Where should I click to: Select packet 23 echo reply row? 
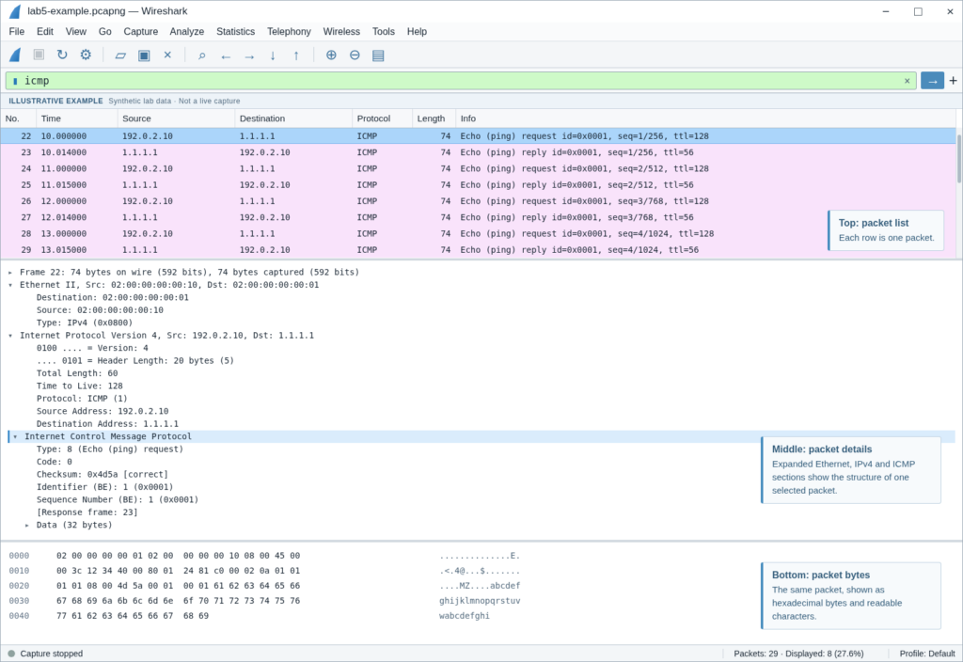[478, 152]
